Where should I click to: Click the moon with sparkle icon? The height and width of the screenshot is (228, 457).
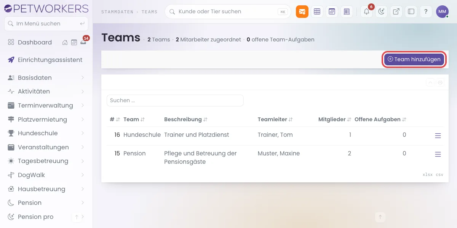pos(382,11)
